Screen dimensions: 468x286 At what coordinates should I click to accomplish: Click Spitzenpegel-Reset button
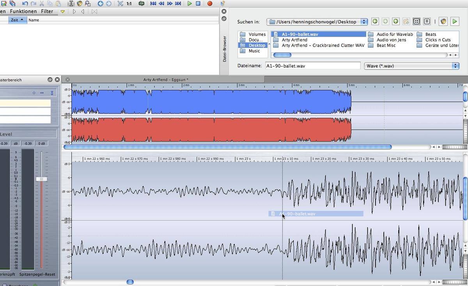tap(37, 274)
